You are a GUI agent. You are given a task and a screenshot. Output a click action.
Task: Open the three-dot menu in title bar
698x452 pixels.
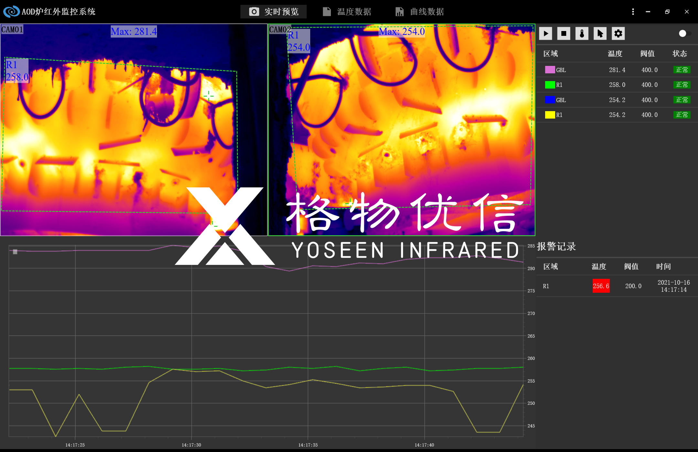coord(633,12)
